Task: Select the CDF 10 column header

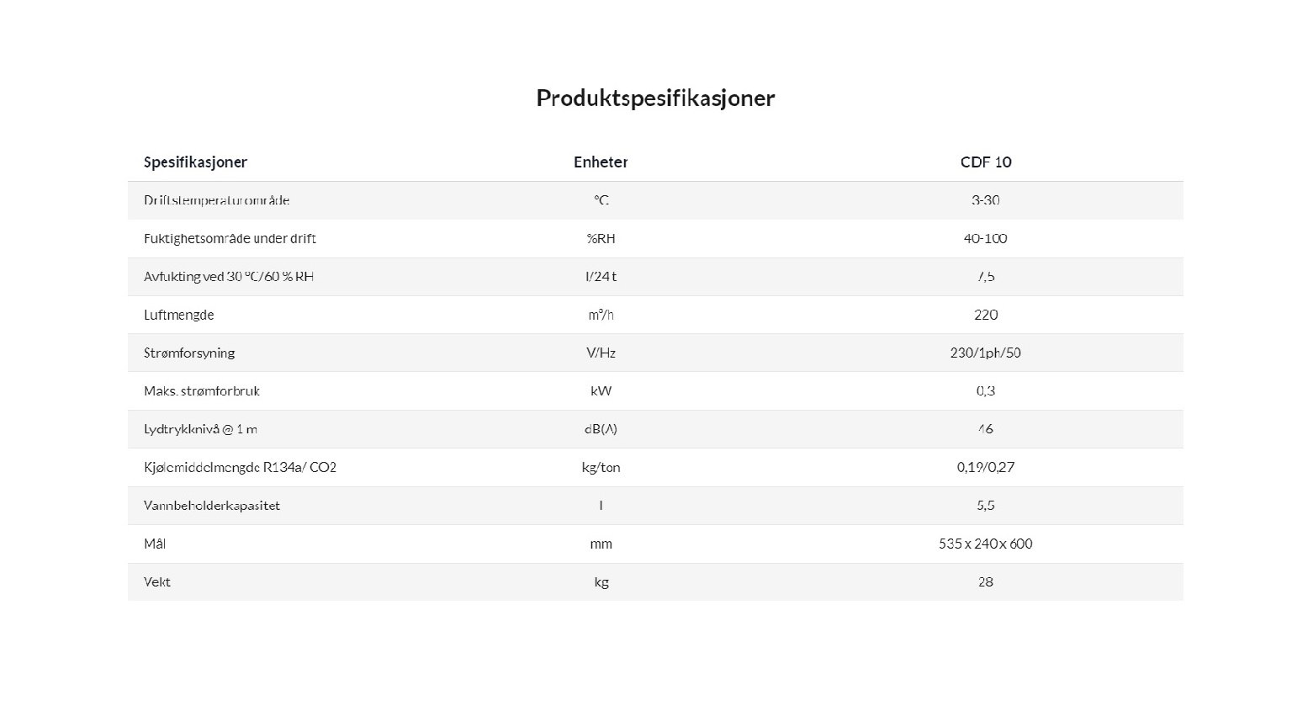Action: (x=986, y=162)
